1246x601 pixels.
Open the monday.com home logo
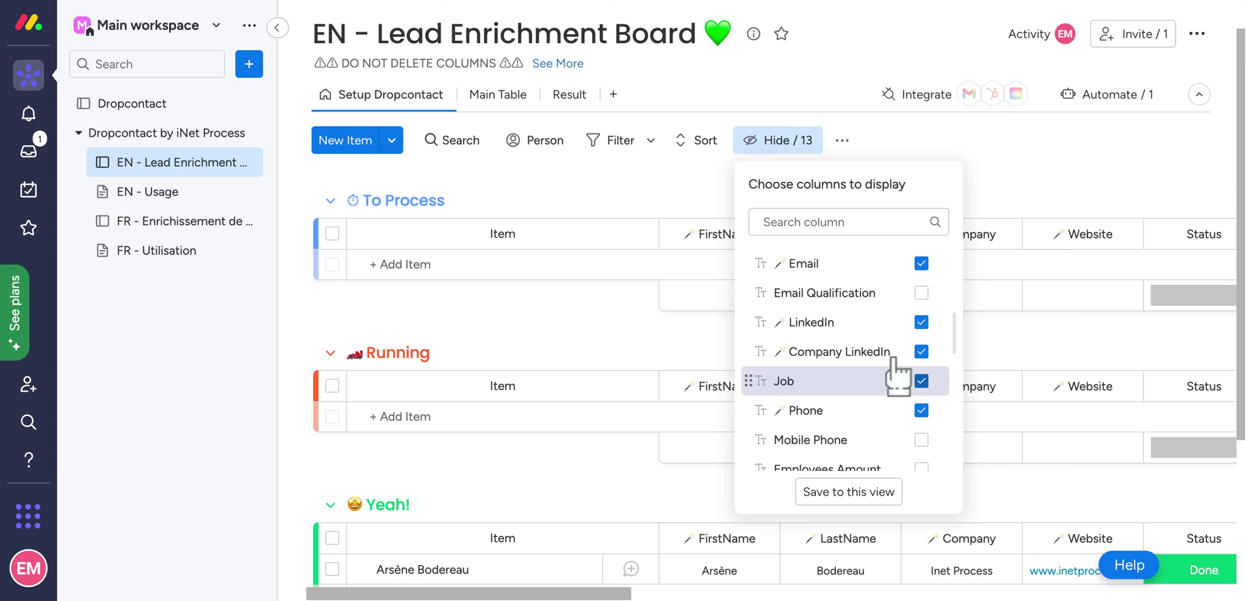click(x=28, y=23)
